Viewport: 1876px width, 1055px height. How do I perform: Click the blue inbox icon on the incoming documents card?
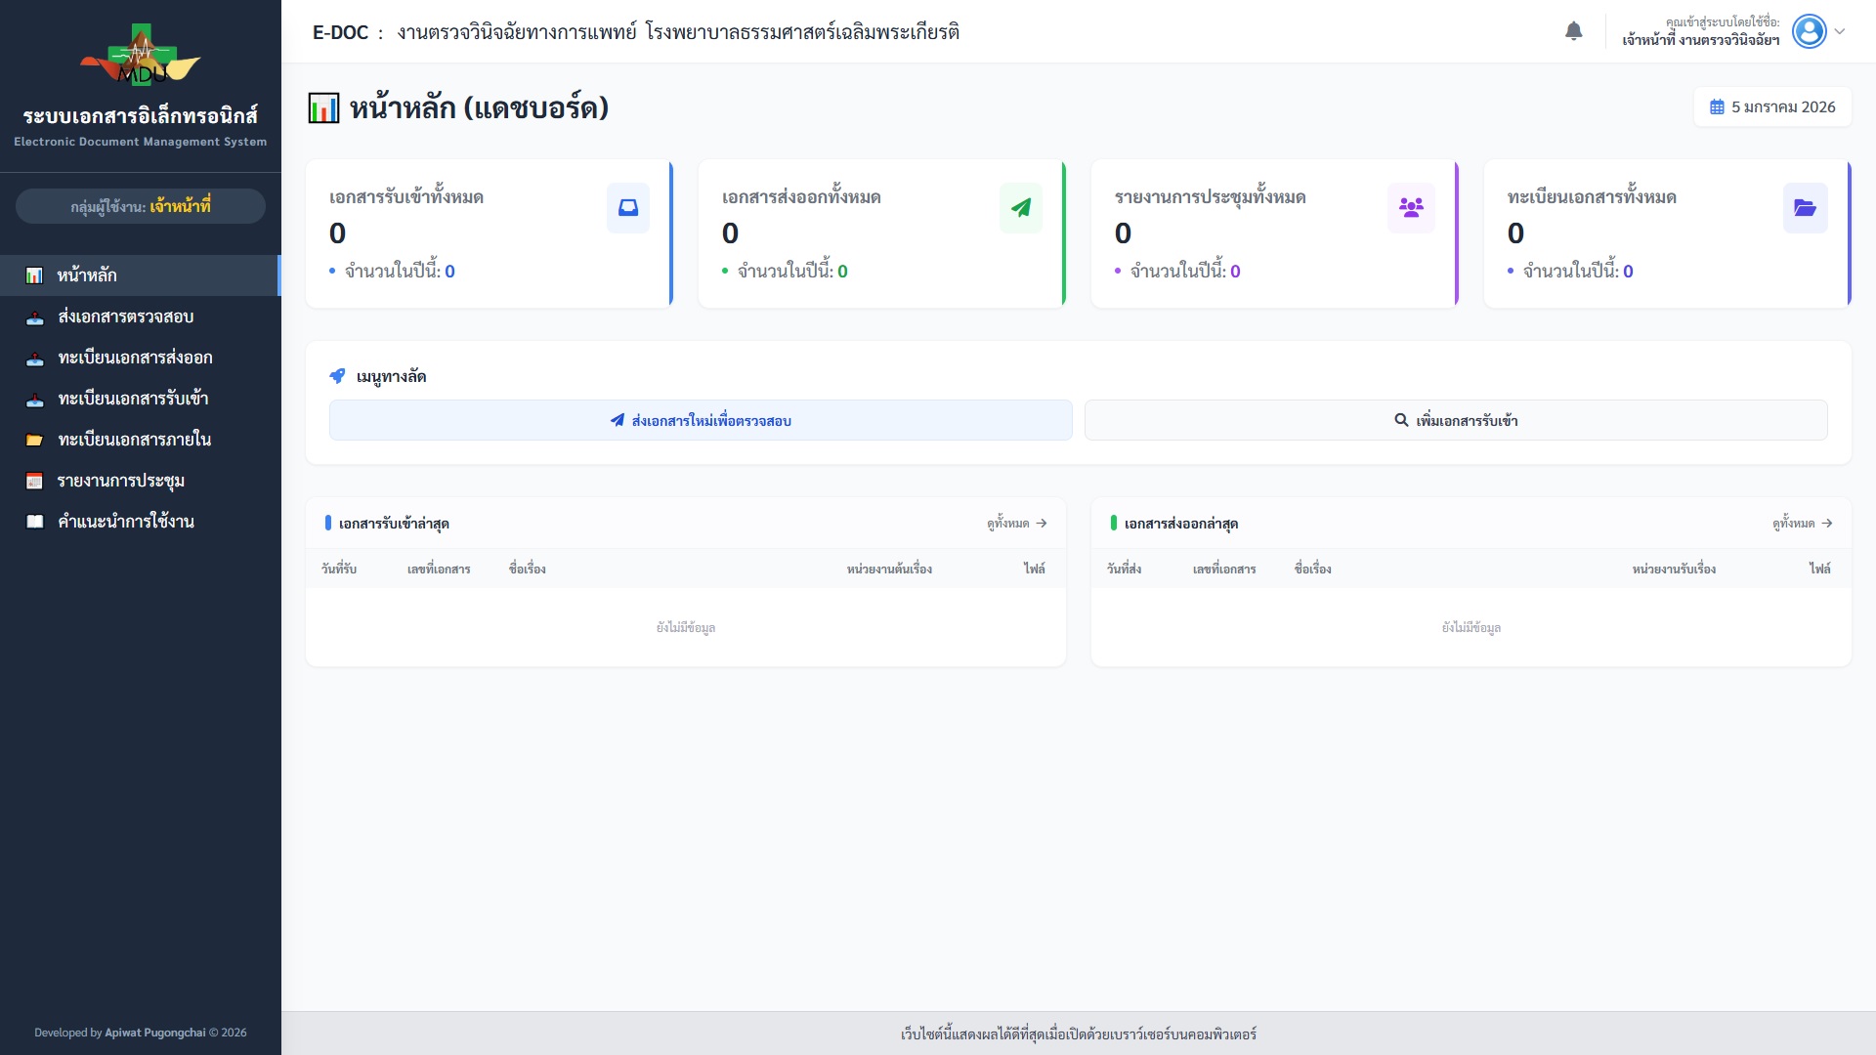click(627, 208)
